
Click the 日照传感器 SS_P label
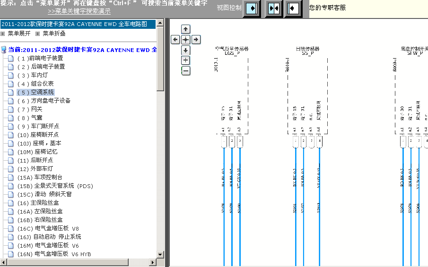click(x=307, y=51)
